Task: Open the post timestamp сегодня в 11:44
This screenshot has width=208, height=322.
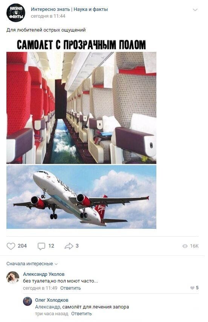Action: coord(48,16)
